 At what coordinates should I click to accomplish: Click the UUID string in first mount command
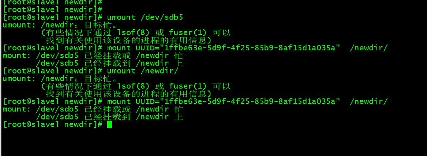(252, 48)
